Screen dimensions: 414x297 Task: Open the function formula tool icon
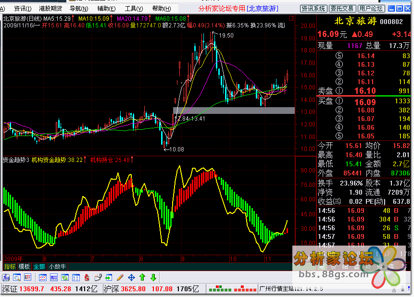pyautogui.click(x=6, y=277)
